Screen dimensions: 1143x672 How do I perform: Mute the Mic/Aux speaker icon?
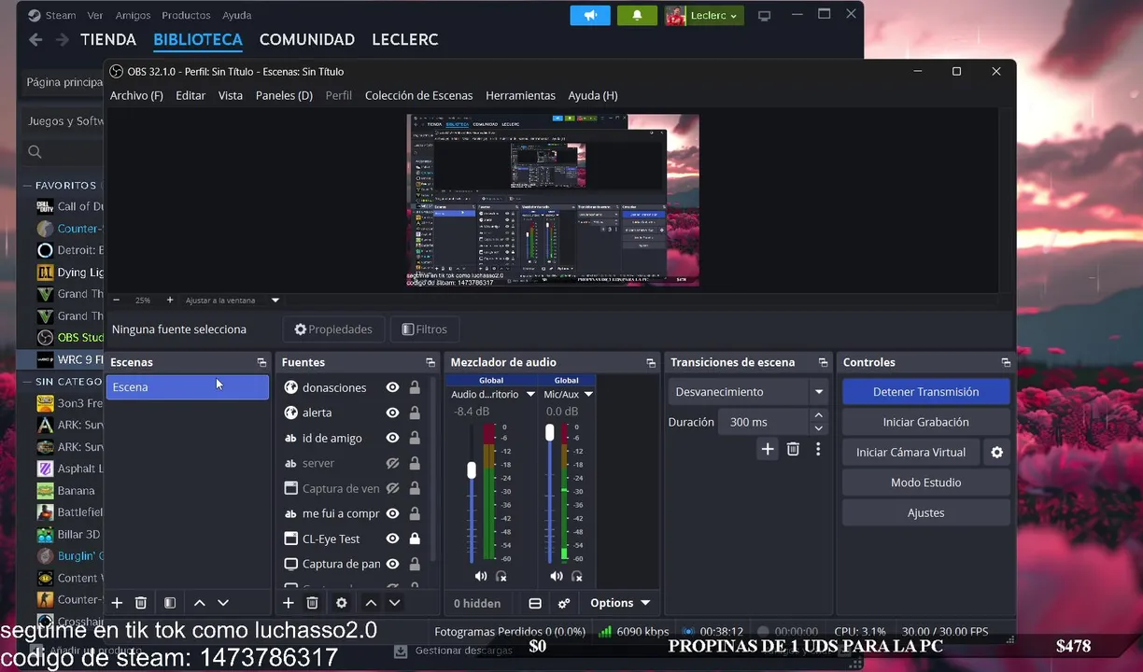point(556,576)
